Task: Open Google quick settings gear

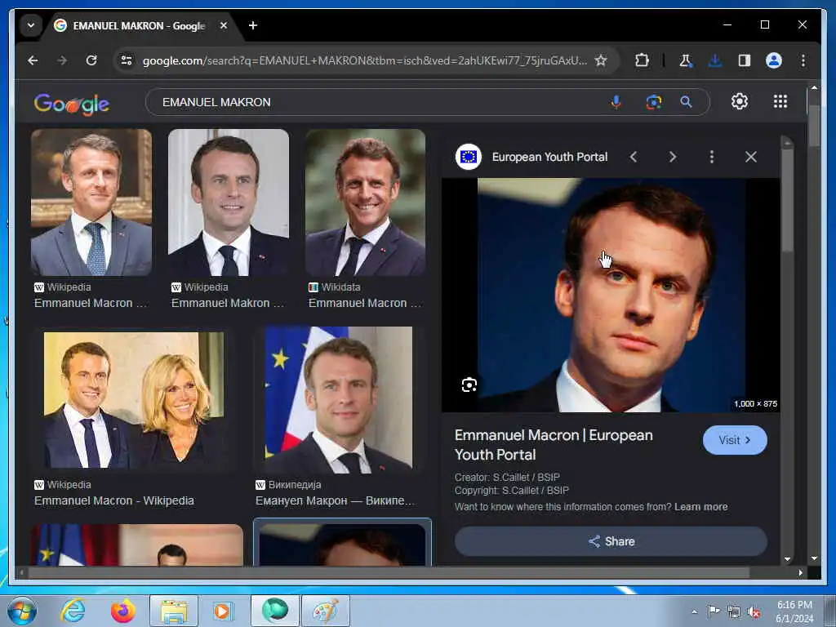Action: tap(740, 101)
